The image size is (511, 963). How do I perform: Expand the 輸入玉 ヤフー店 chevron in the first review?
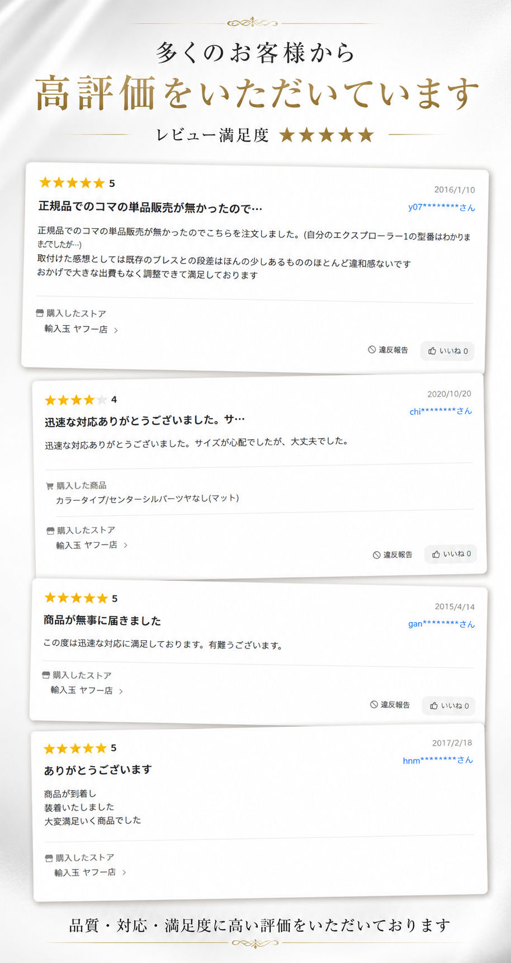116,330
